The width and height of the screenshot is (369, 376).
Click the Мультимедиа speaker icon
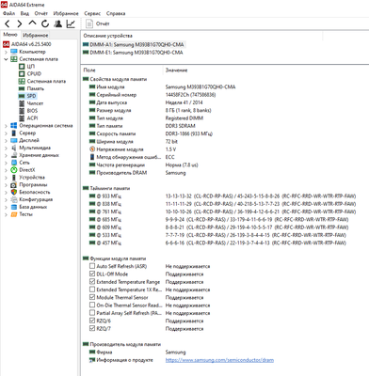tap(14, 148)
